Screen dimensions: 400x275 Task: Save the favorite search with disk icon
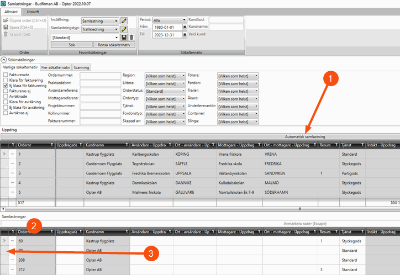pyautogui.click(x=124, y=37)
